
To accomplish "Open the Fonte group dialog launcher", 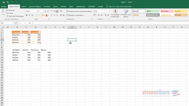I will tap(49, 19).
